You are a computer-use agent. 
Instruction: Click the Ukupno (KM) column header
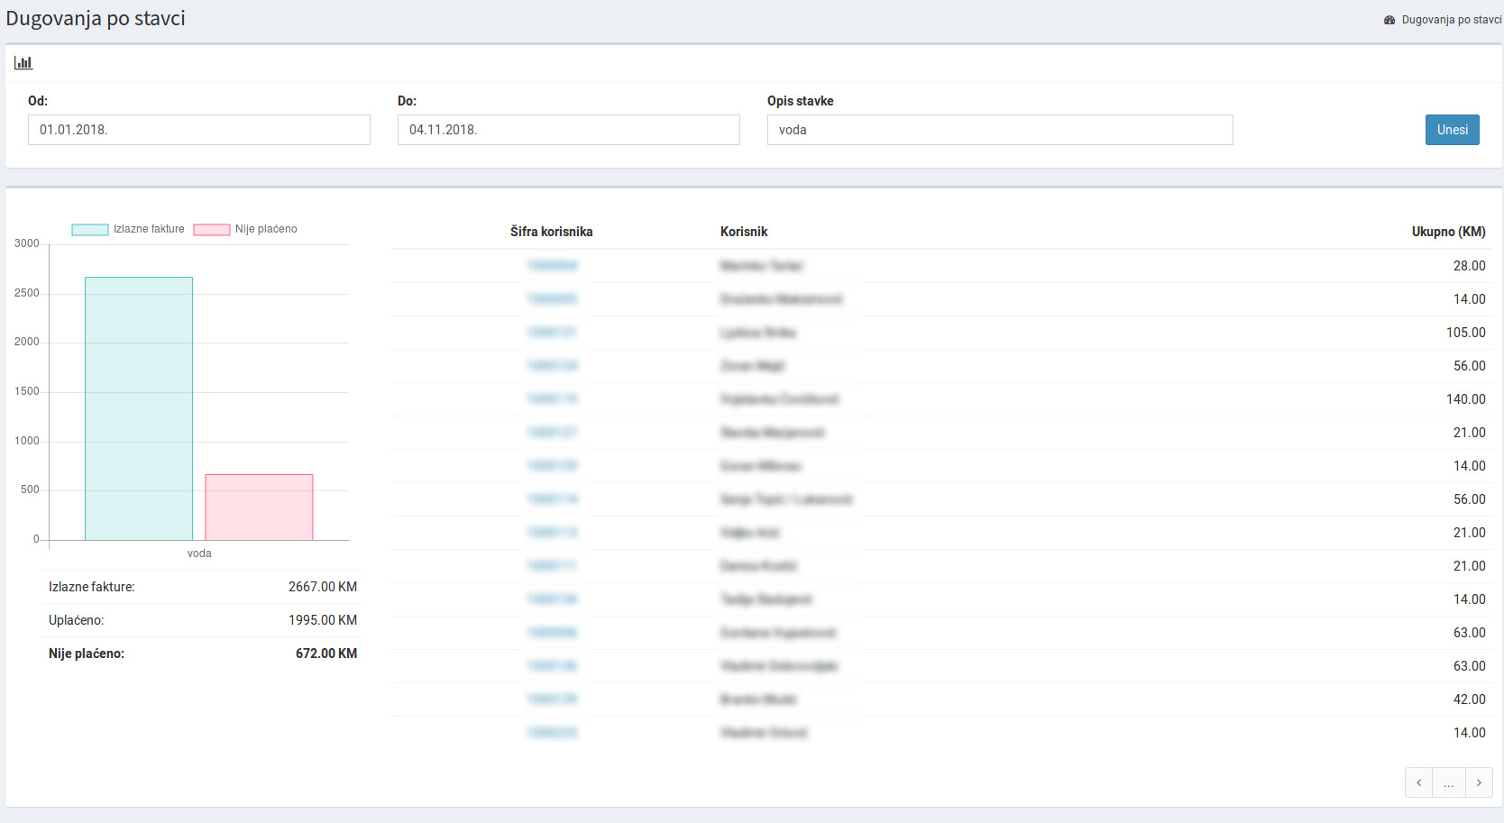(x=1448, y=232)
